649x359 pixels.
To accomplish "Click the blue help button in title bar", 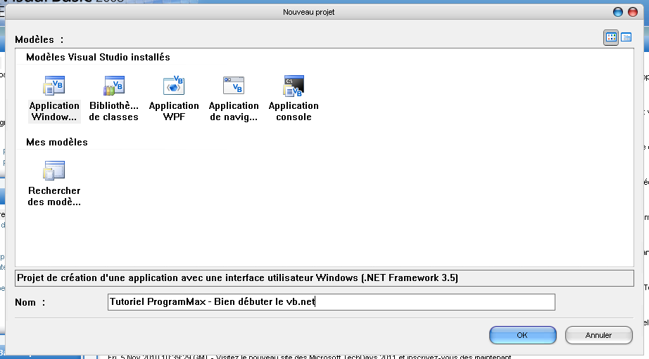I will click(x=618, y=12).
